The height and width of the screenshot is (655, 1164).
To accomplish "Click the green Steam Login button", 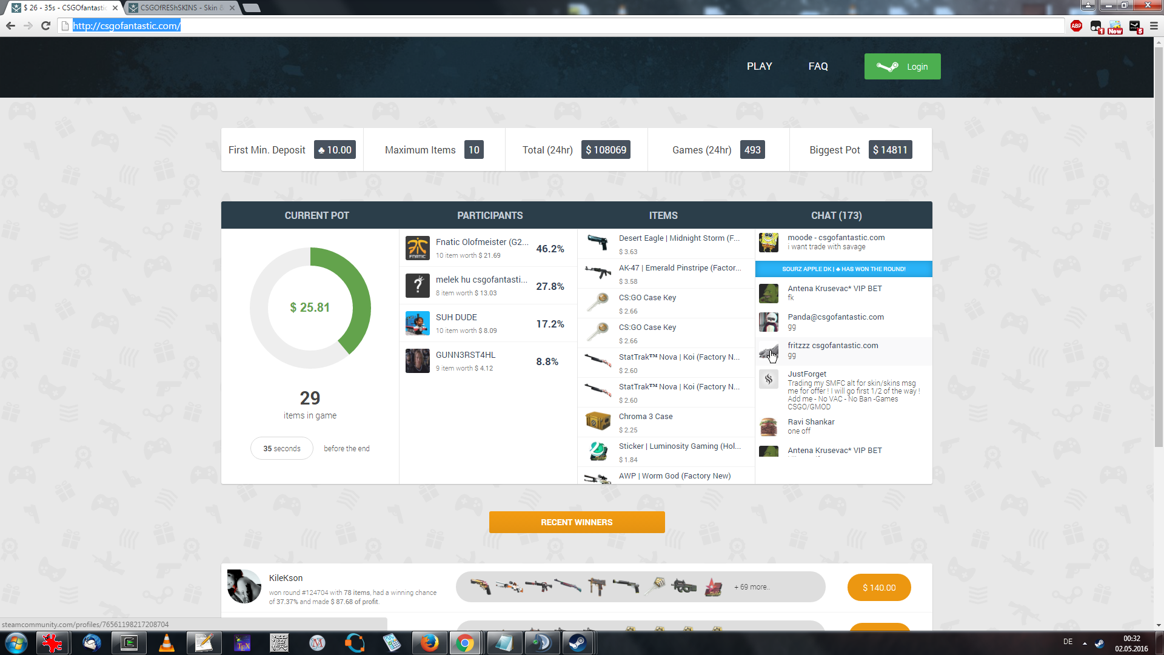I will click(x=902, y=66).
